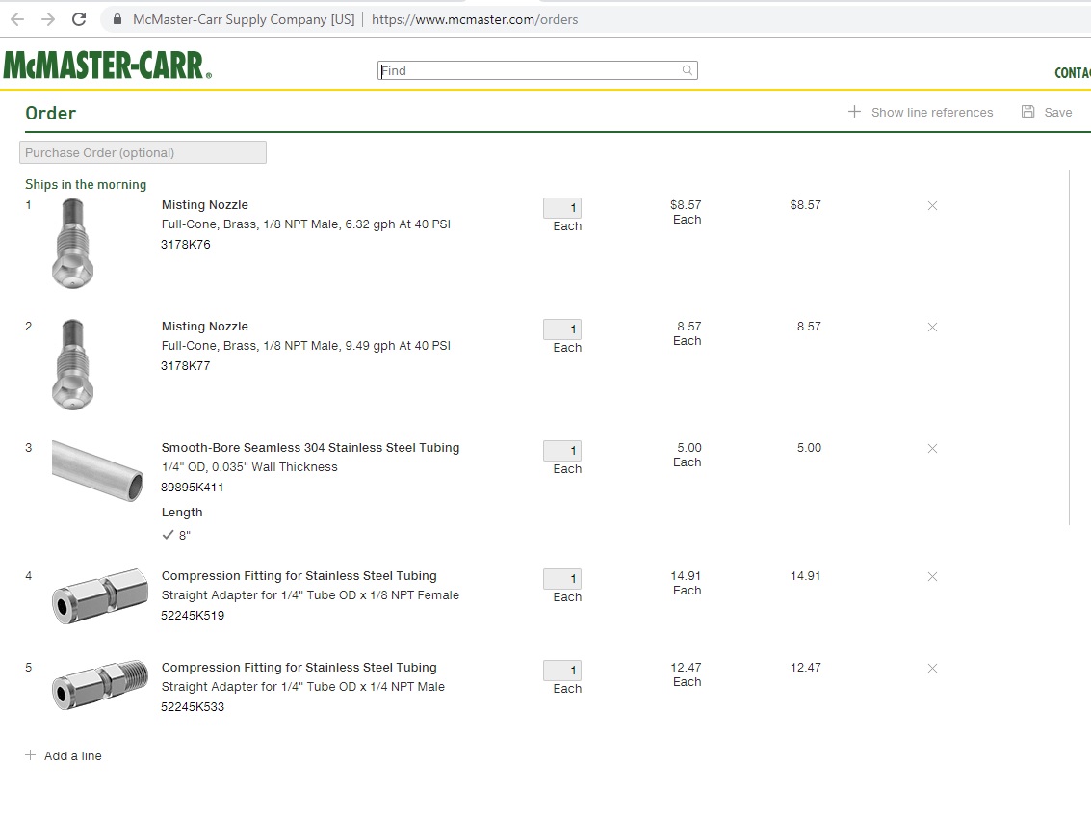Image resolution: width=1091 pixels, height=818 pixels.
Task: Edit quantity for fitting 52245K519
Action: 562,578
